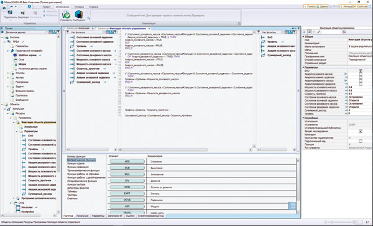373x226 pixels.
Task: Click icon of Суммарный_расход in right parameter panel
Action: (x=263, y=55)
